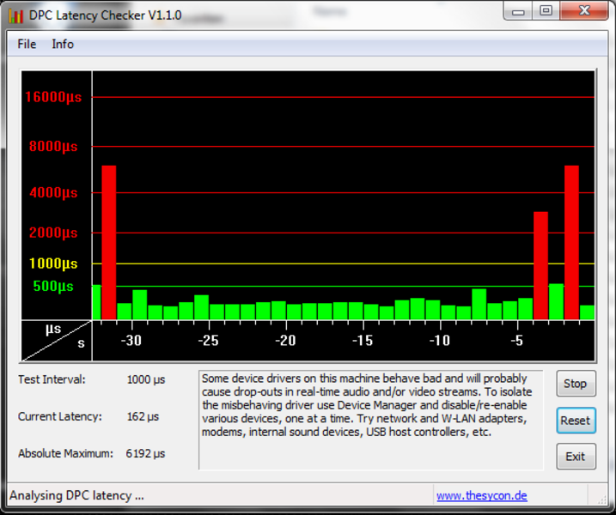The height and width of the screenshot is (515, 616).
Task: Open the File menu
Action: click(27, 44)
